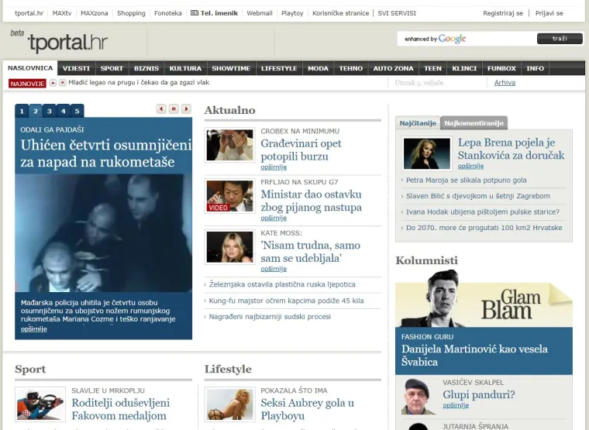
Task: Select slide number 3 in the slideshow
Action: [49, 111]
